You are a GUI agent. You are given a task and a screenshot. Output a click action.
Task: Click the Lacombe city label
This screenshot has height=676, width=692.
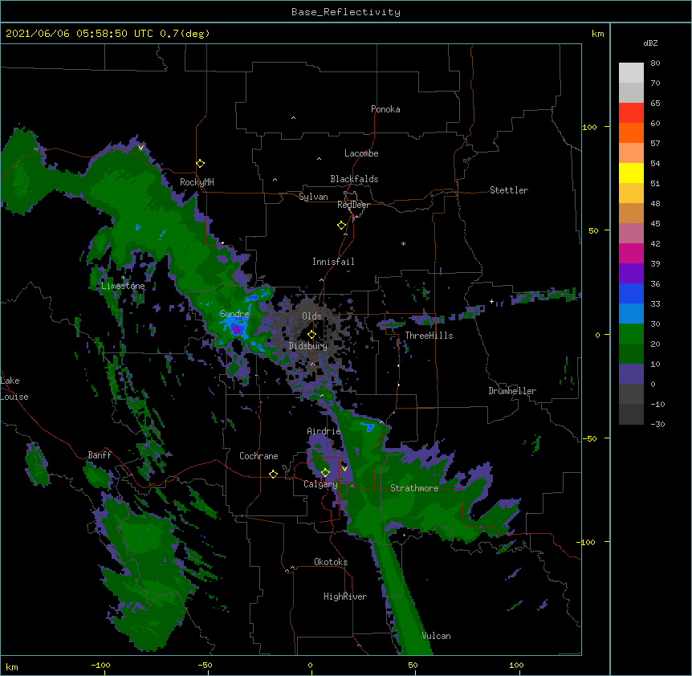coord(361,153)
